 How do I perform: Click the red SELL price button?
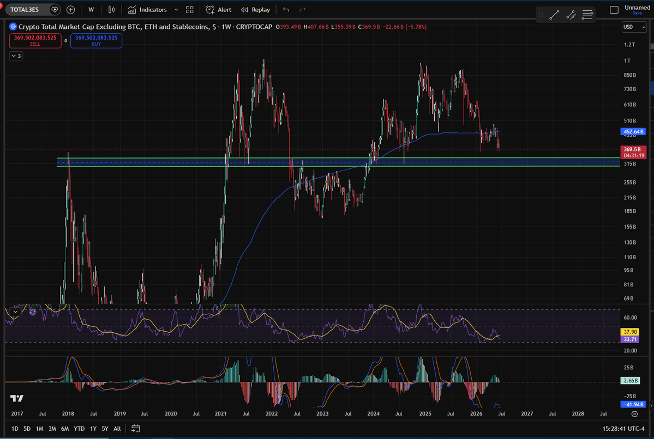point(35,40)
